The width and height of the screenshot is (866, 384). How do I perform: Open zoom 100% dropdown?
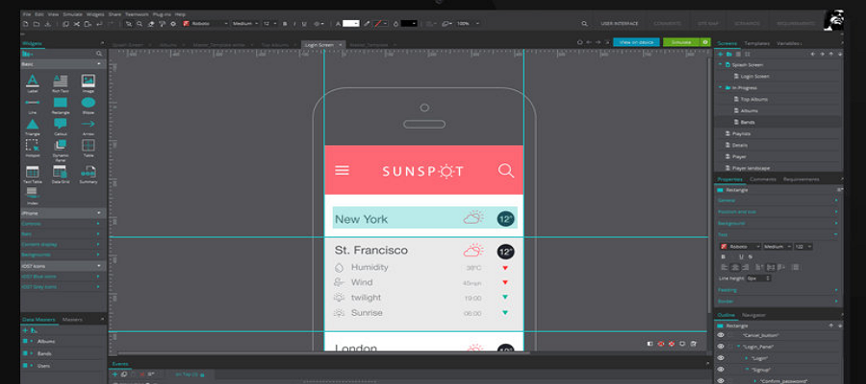[x=468, y=24]
